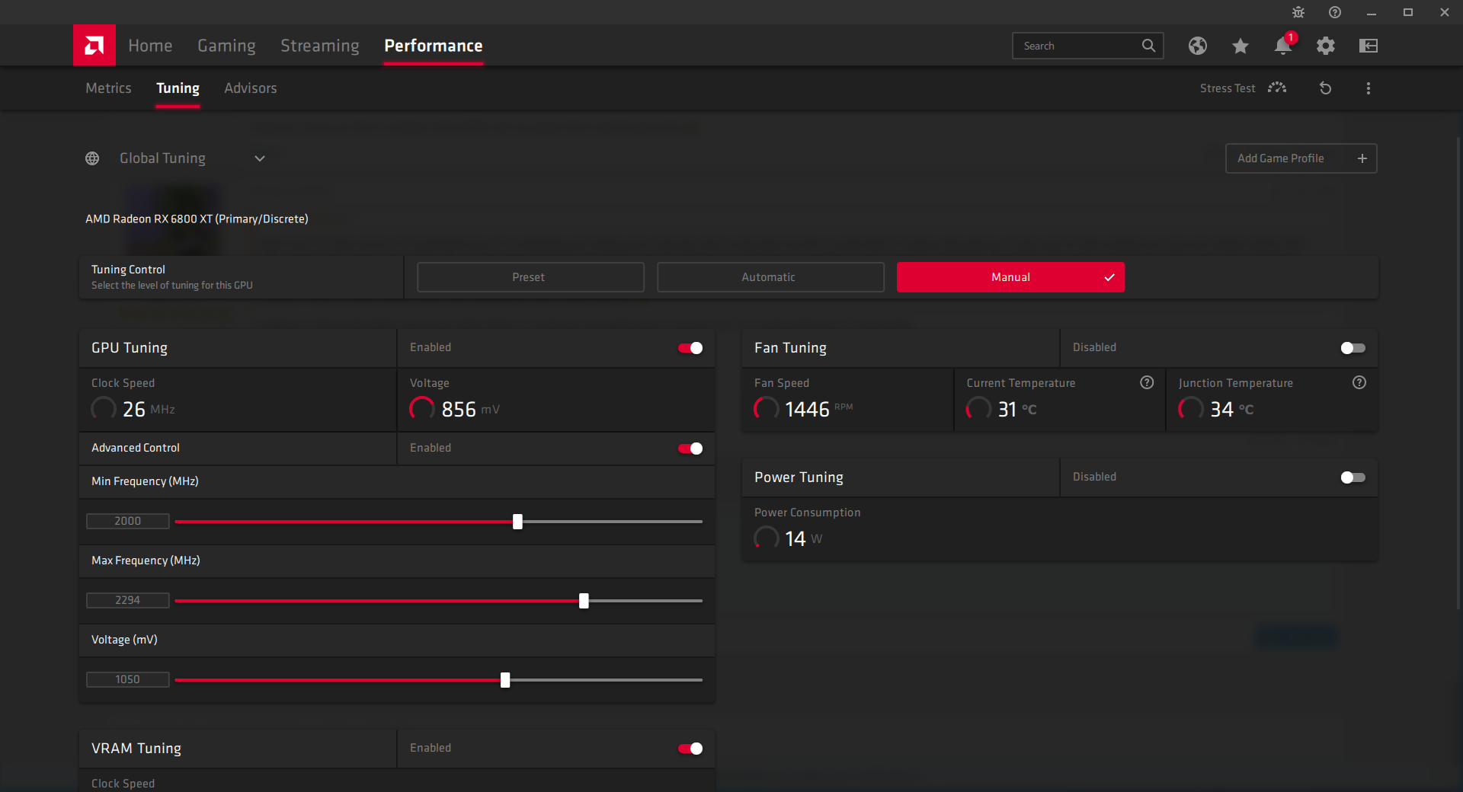
Task: Switch to the Gaming tab
Action: click(226, 46)
